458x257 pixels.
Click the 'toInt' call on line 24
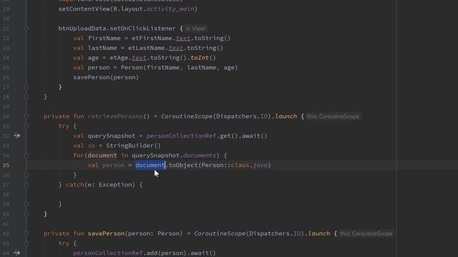[200, 58]
